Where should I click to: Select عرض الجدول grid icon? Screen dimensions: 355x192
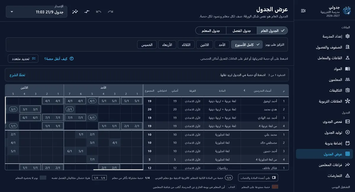pos(348,154)
